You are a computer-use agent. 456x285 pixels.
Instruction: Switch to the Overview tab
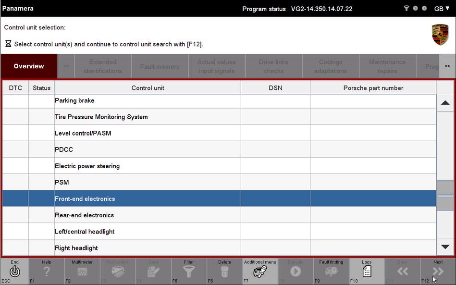tap(29, 66)
